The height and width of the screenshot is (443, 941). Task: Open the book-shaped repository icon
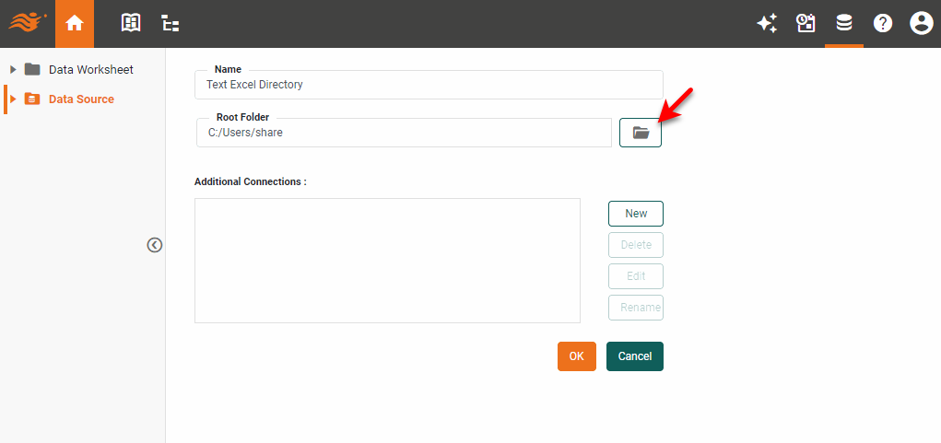(x=132, y=24)
